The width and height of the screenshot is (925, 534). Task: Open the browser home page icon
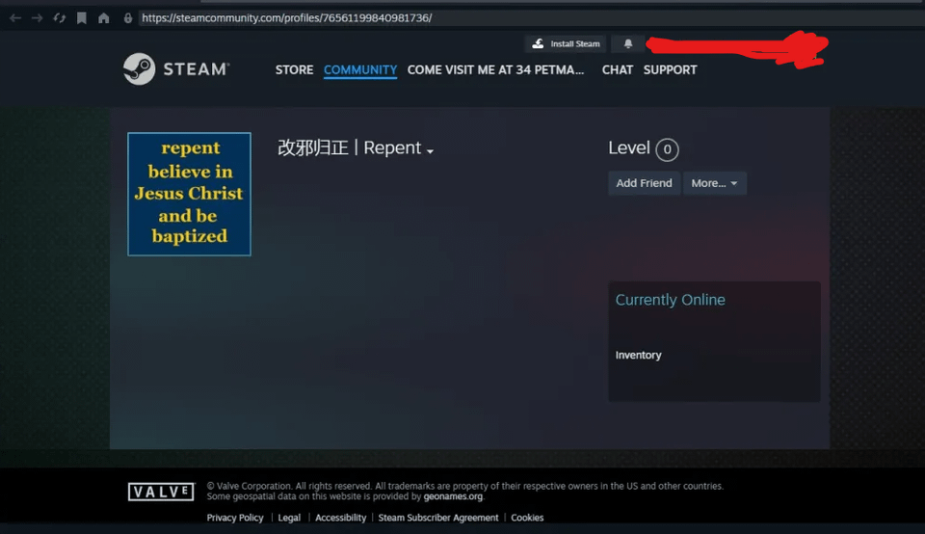point(104,18)
